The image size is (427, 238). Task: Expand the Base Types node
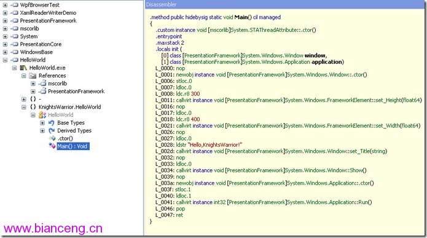click(42, 123)
